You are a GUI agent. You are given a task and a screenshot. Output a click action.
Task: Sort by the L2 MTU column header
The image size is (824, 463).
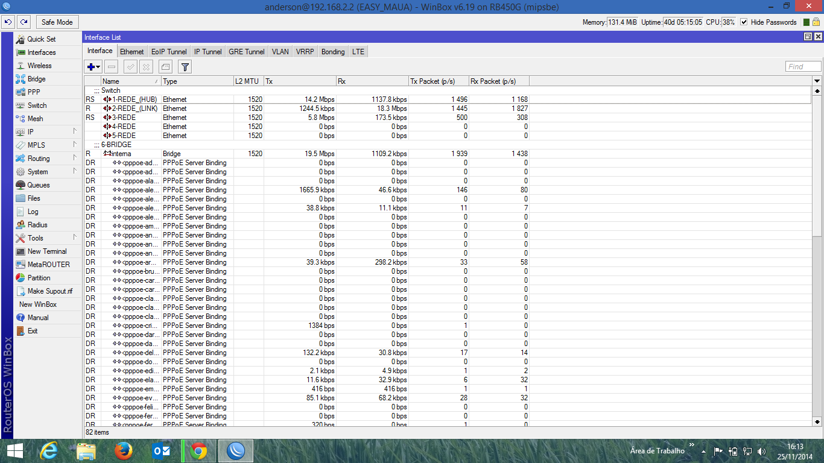point(249,81)
